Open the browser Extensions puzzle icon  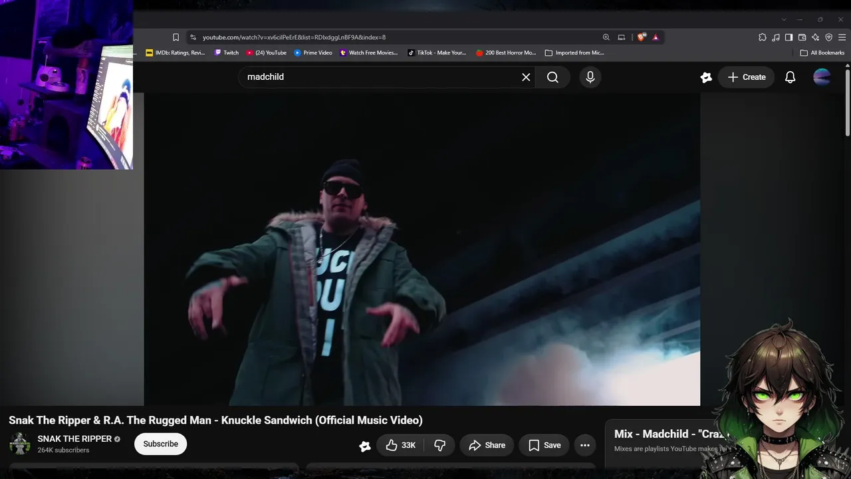763,37
